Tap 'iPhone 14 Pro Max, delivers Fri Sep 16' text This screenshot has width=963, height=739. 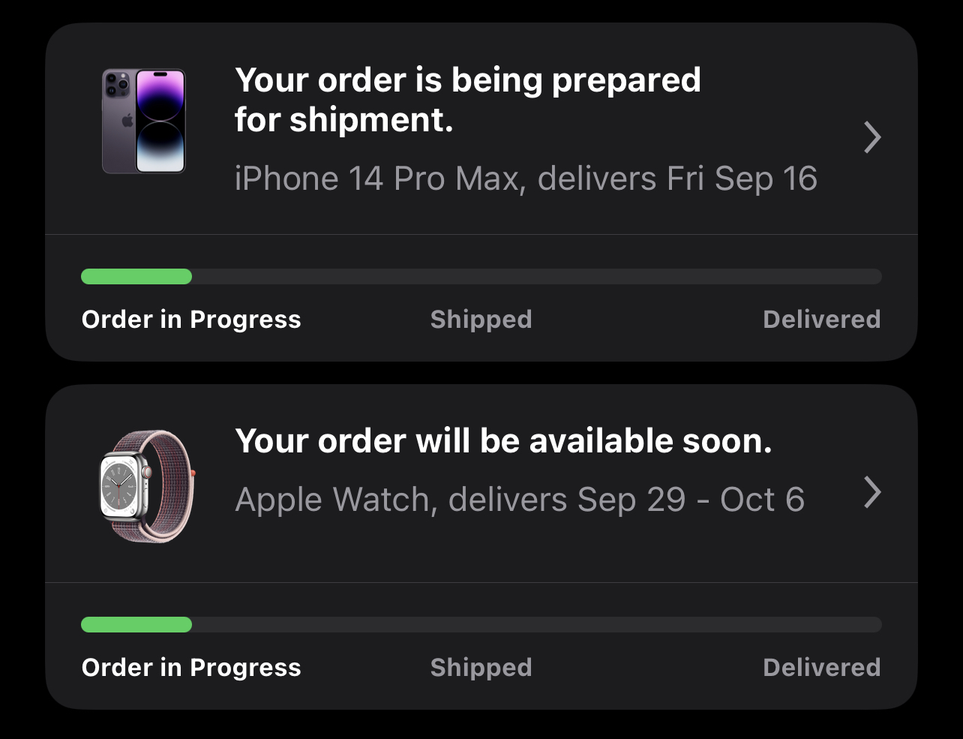[525, 179]
